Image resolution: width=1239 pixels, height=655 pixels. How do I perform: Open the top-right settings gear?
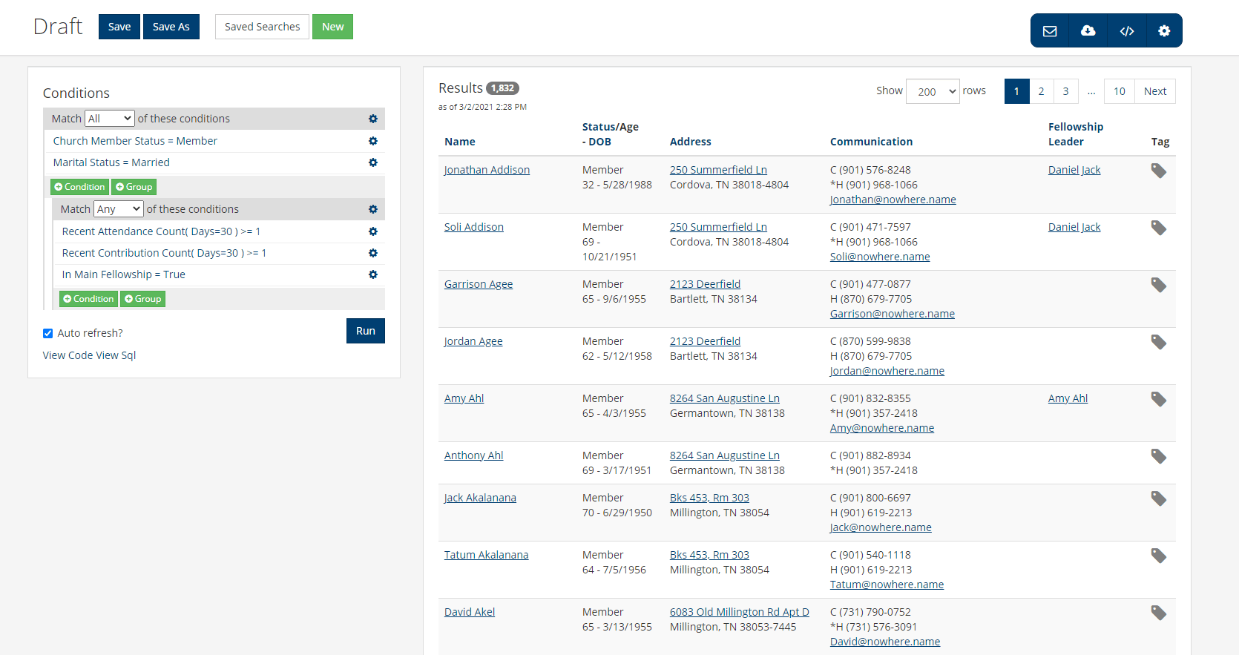[1164, 30]
